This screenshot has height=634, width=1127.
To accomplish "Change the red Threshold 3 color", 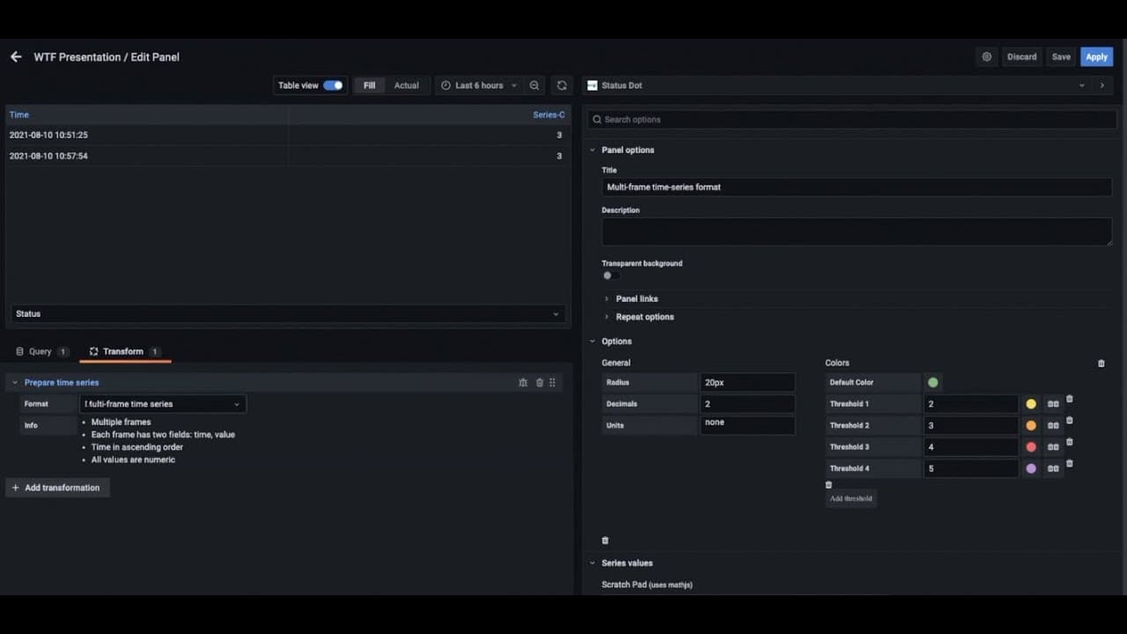I will (x=1031, y=447).
